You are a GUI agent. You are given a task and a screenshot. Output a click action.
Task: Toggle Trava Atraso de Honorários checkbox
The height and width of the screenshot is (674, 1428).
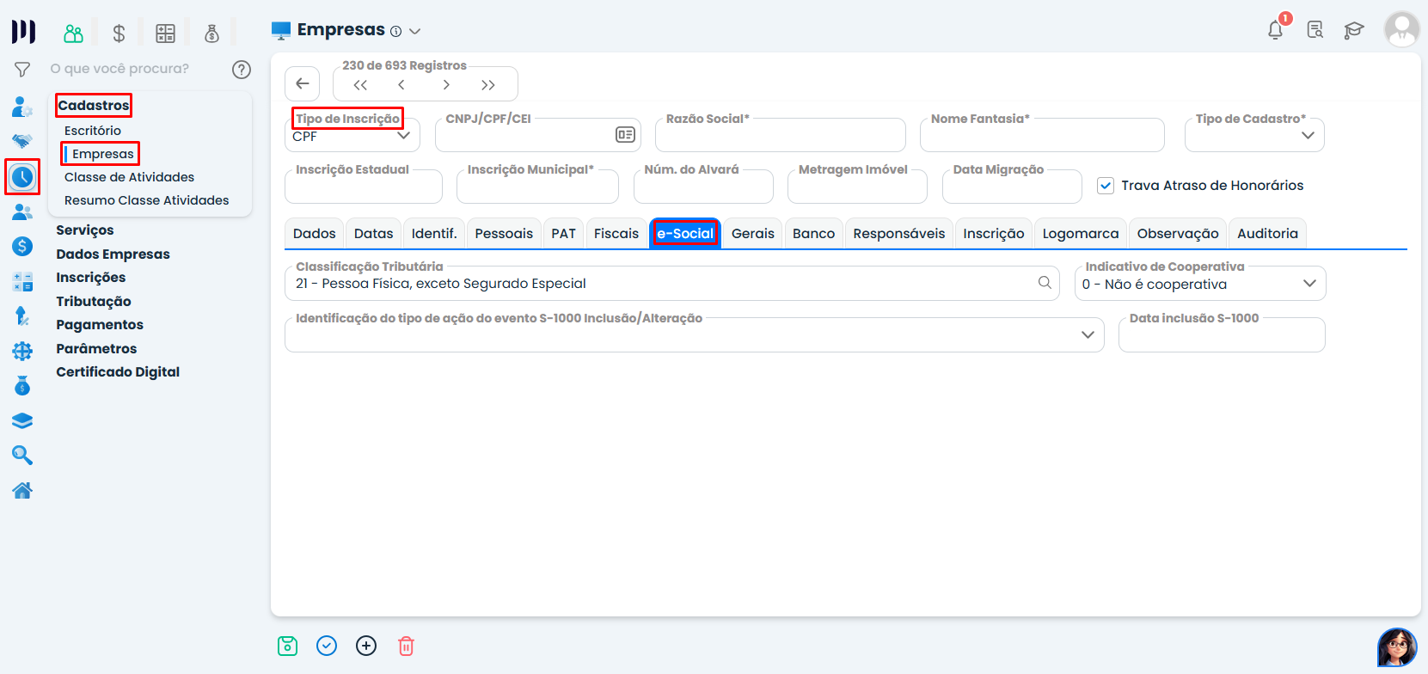pos(1106,186)
